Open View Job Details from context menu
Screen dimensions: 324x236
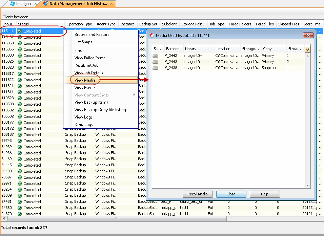coord(88,73)
